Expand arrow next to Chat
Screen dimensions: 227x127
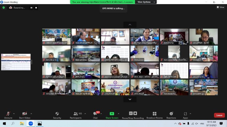pyautogui.click(x=101, y=114)
